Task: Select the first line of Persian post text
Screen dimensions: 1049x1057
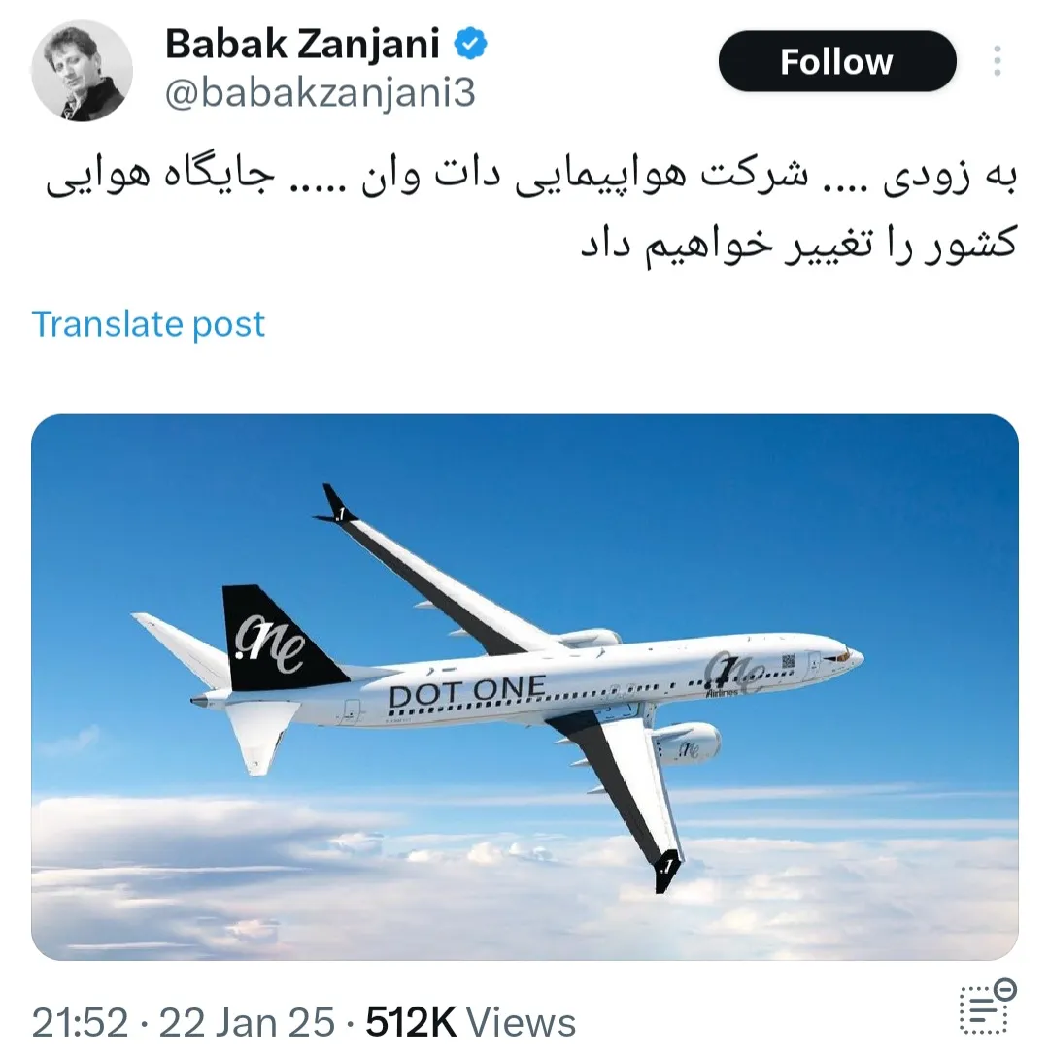Action: click(531, 177)
